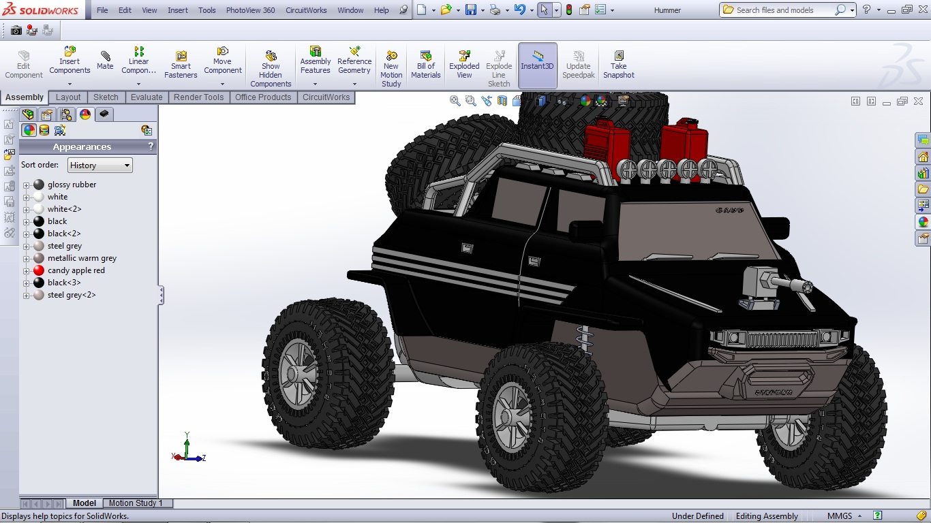Toggle the Appearances view button in panel
This screenshot has height=523, width=931.
29,130
